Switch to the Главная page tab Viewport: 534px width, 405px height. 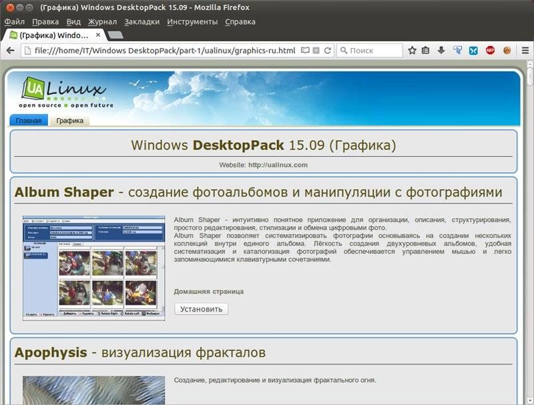[x=29, y=121]
